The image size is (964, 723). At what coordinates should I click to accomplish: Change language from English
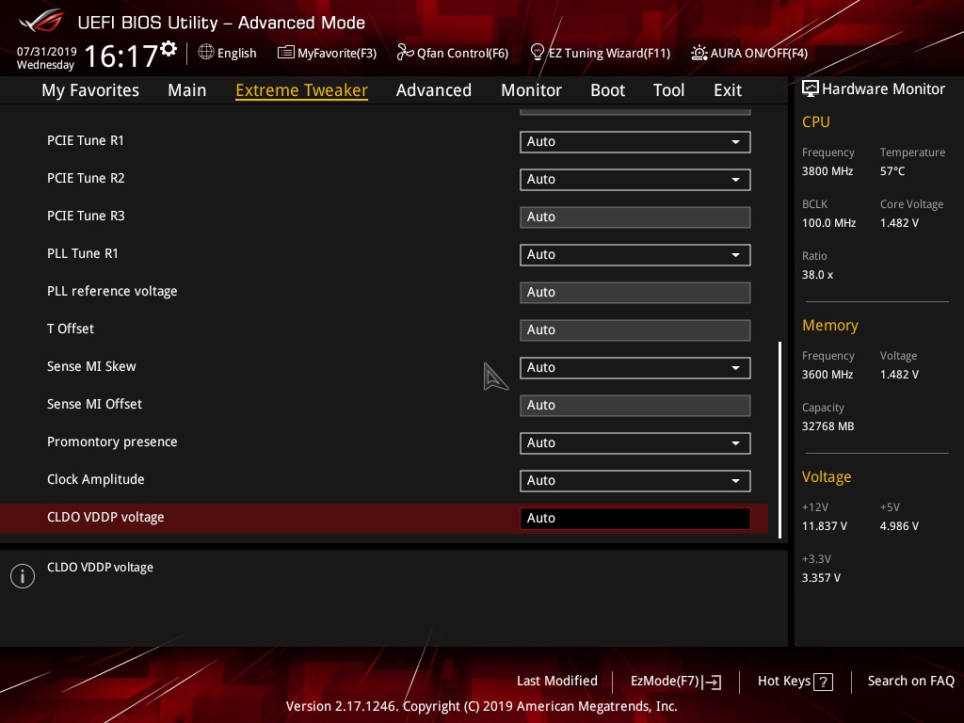click(x=236, y=53)
